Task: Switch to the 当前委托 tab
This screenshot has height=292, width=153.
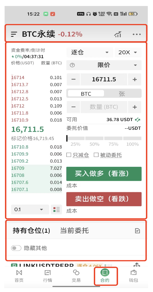Action: click(74, 231)
